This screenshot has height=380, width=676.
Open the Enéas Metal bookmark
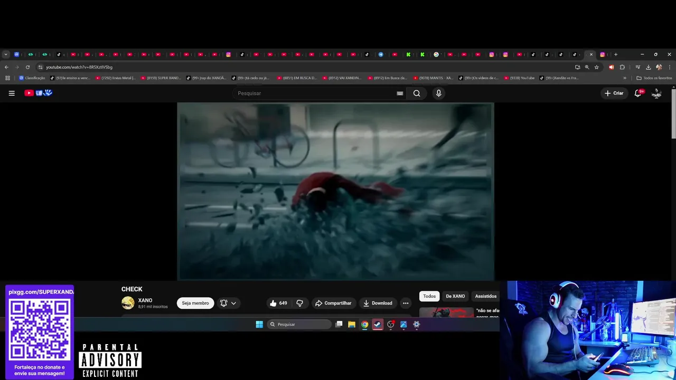click(116, 78)
